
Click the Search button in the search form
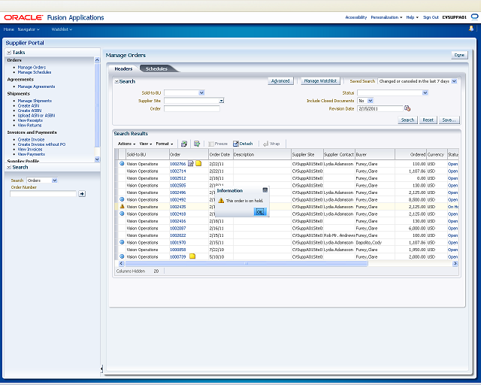pos(407,120)
